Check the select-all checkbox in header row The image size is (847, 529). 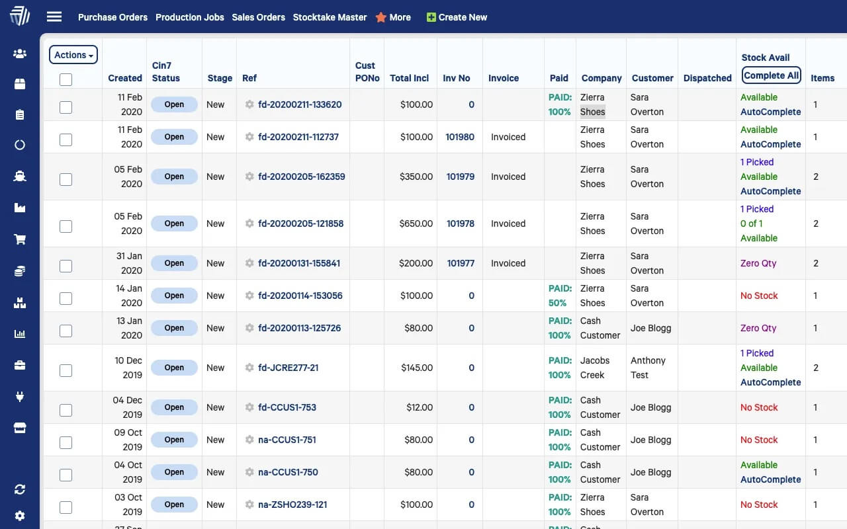(x=66, y=79)
